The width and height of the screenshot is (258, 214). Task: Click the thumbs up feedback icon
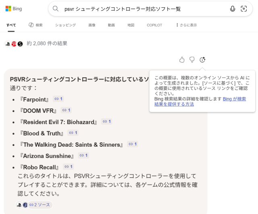point(182,60)
